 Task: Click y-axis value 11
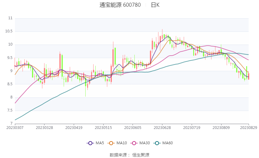coord(10,18)
